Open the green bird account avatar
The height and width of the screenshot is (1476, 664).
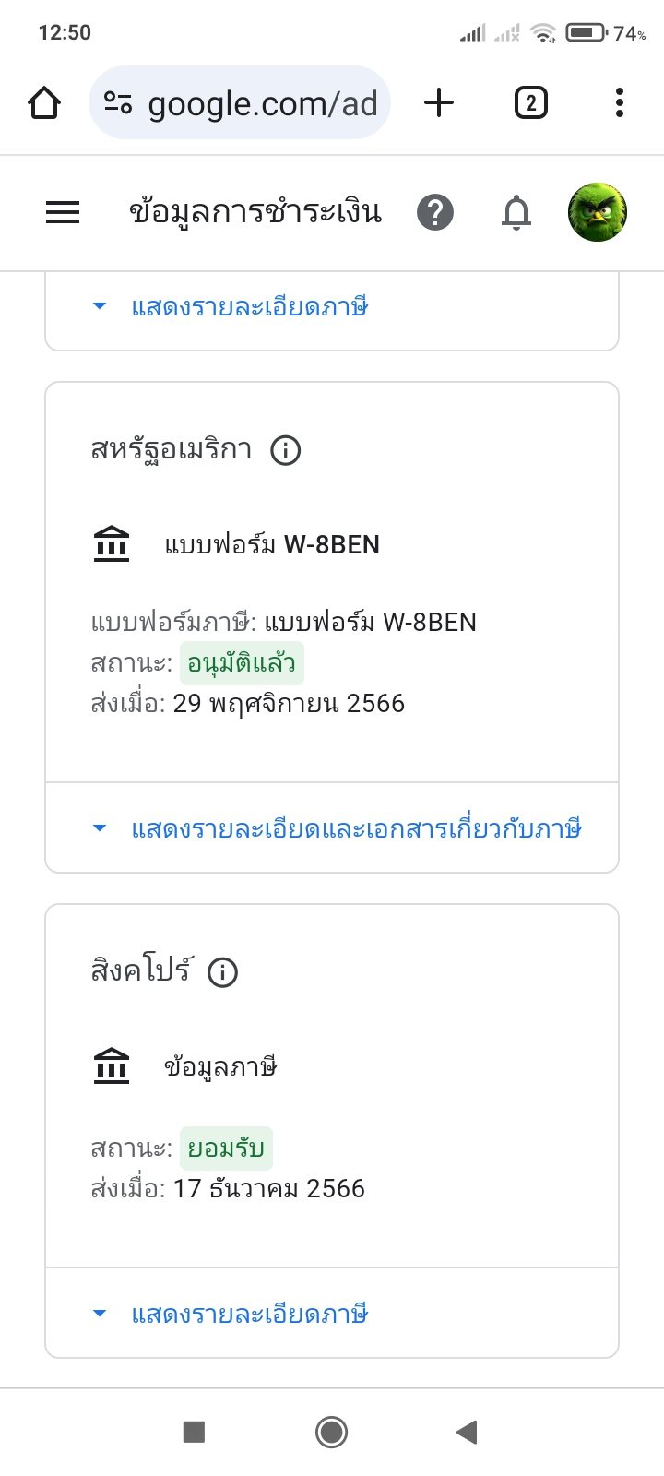598,212
